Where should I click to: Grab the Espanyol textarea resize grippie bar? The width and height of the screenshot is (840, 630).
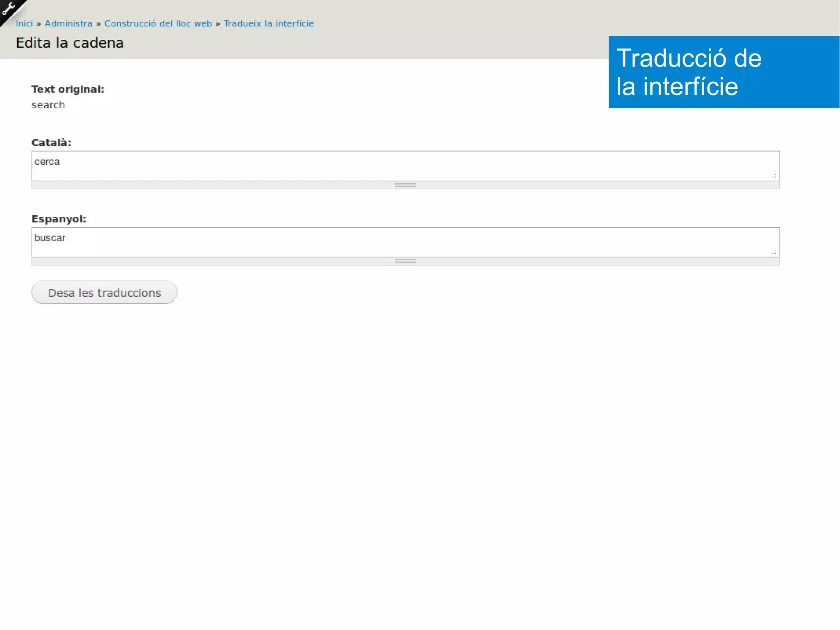(x=405, y=261)
